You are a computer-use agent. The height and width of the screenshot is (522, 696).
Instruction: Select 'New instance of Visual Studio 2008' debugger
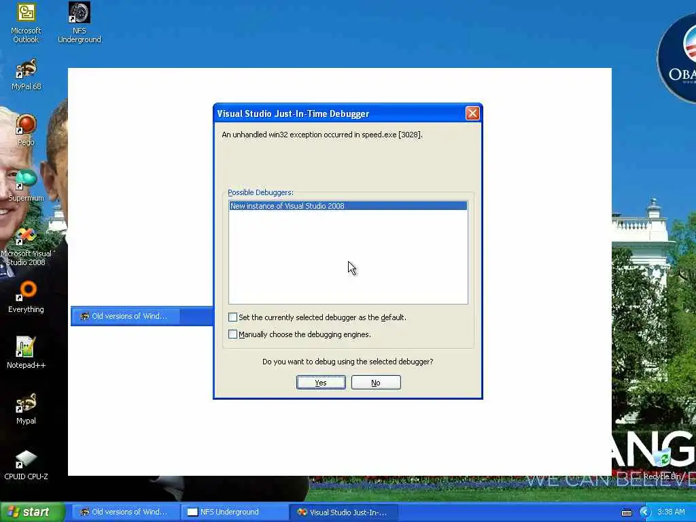[x=348, y=206]
